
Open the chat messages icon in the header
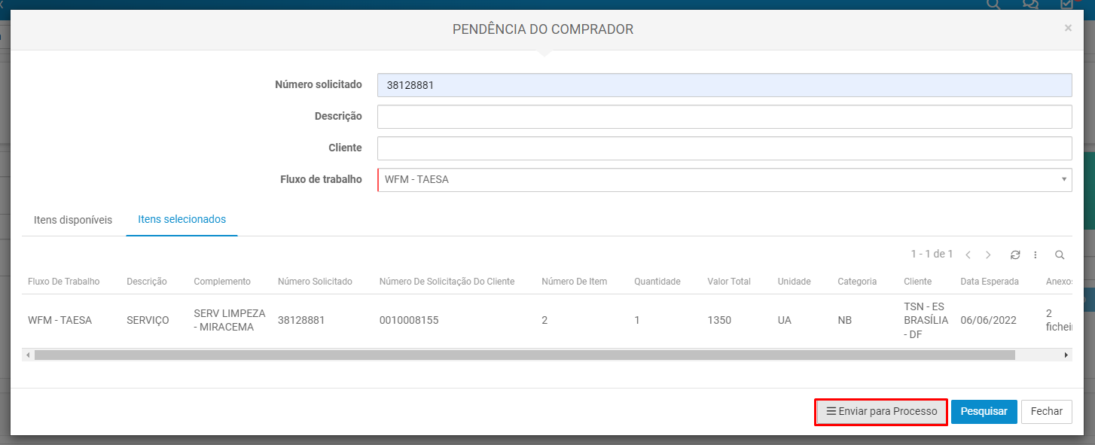[x=1029, y=5]
